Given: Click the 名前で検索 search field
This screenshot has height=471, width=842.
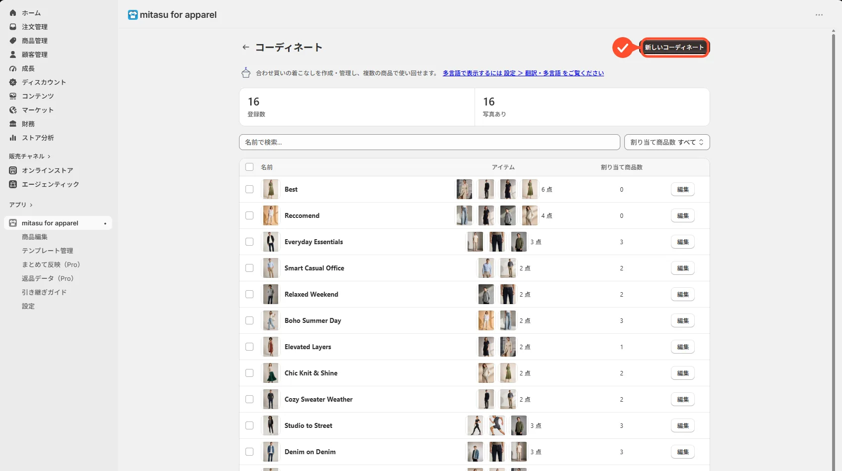Looking at the screenshot, I should (x=429, y=142).
